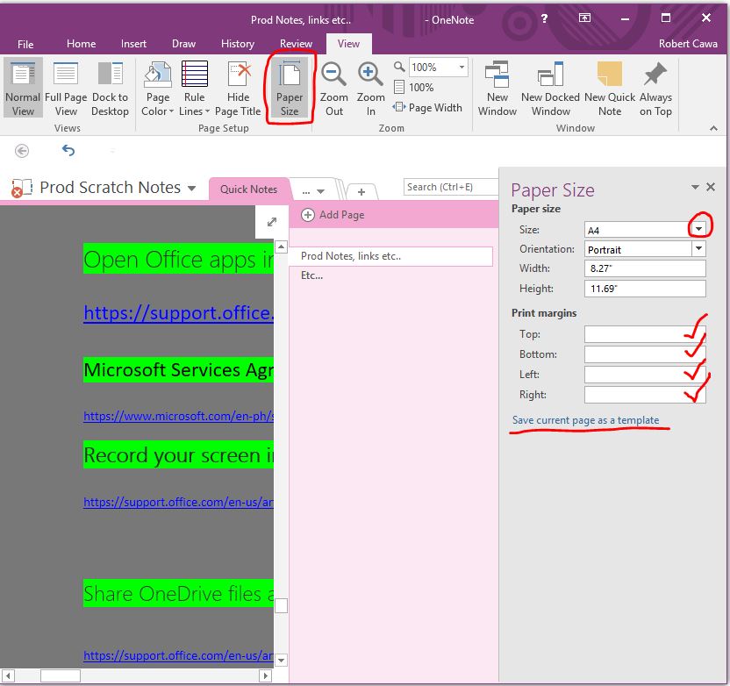730x686 pixels.
Task: Click the horizontal scrollbar thumb
Action: click(x=61, y=675)
